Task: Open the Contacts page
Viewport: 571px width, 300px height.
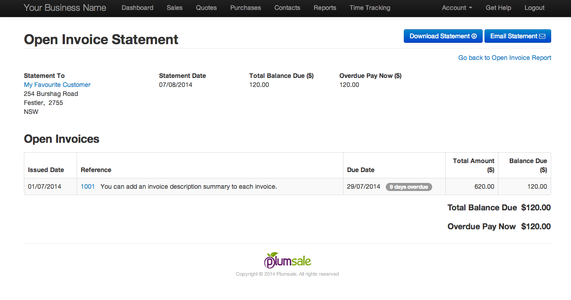Action: (x=287, y=8)
